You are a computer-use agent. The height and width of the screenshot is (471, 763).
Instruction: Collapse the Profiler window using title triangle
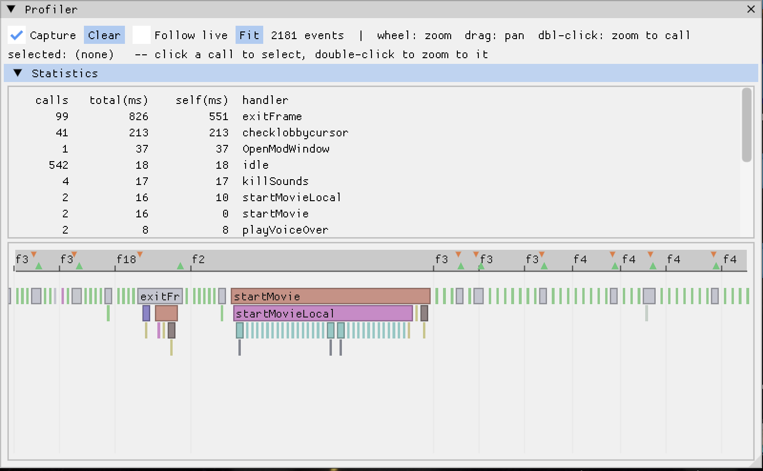pos(11,9)
